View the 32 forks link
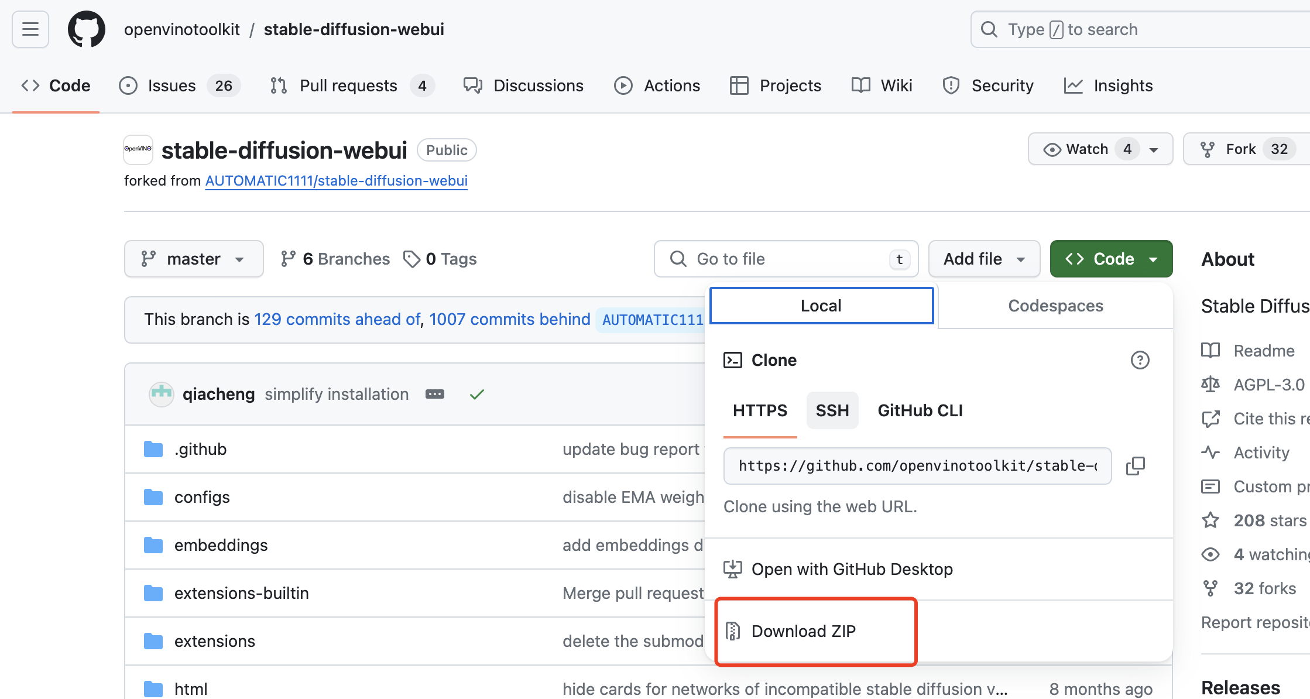 click(1249, 588)
